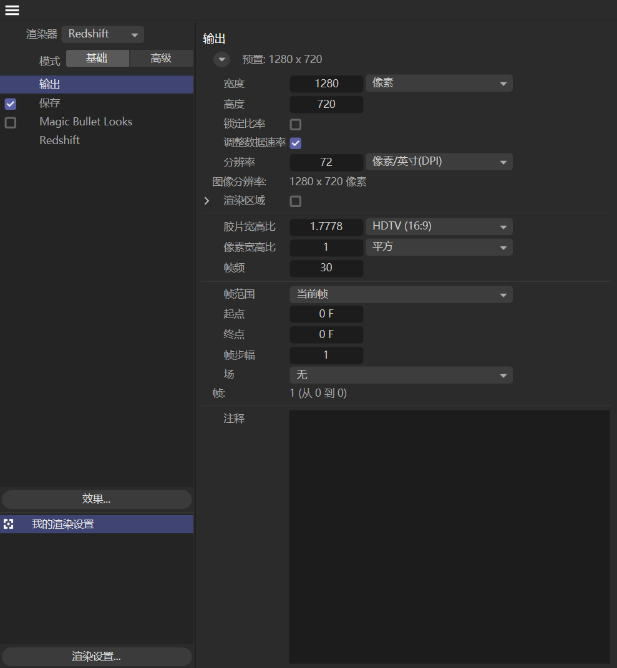This screenshot has width=617, height=668.
Task: Switch to the 高级 mode tab
Action: [x=160, y=57]
